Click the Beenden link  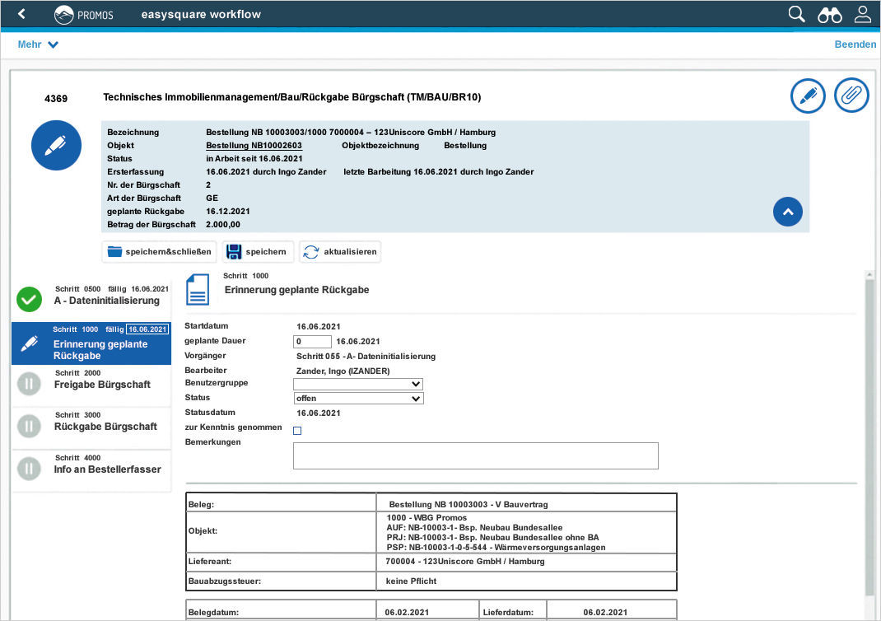point(855,44)
